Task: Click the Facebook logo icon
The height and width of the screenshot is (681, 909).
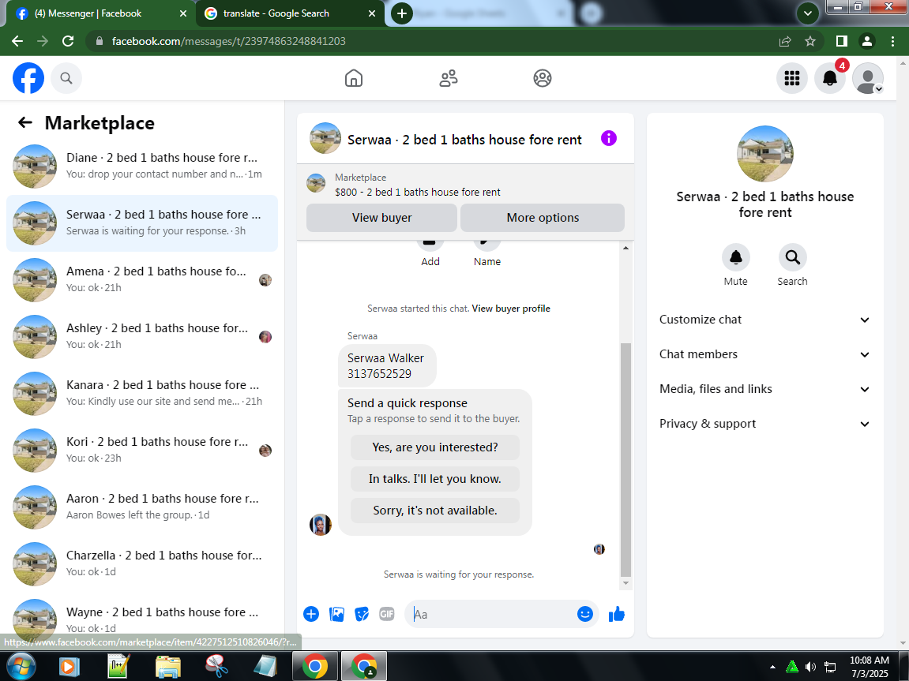Action: click(28, 78)
